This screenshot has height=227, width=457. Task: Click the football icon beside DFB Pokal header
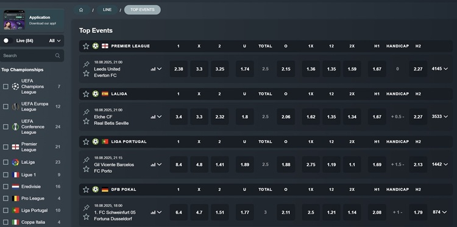tap(96, 189)
